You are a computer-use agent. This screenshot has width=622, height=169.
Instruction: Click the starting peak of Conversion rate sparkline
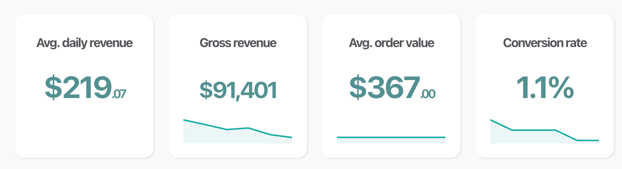pyautogui.click(x=491, y=120)
